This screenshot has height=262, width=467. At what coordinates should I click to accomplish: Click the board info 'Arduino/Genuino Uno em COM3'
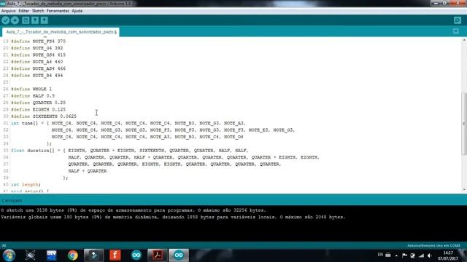433,246
